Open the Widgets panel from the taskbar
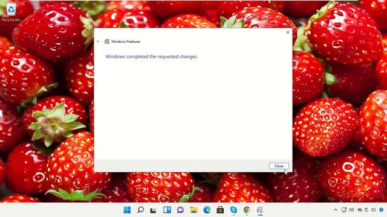 click(167, 210)
